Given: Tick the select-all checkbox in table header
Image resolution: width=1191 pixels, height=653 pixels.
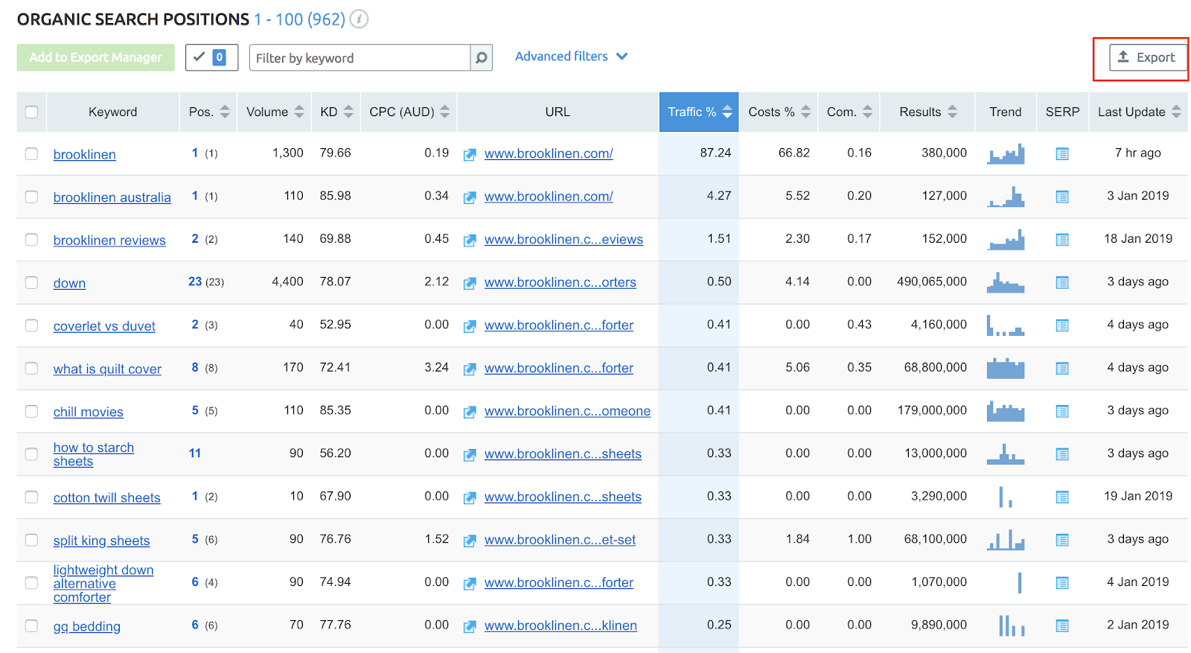Looking at the screenshot, I should tap(31, 112).
